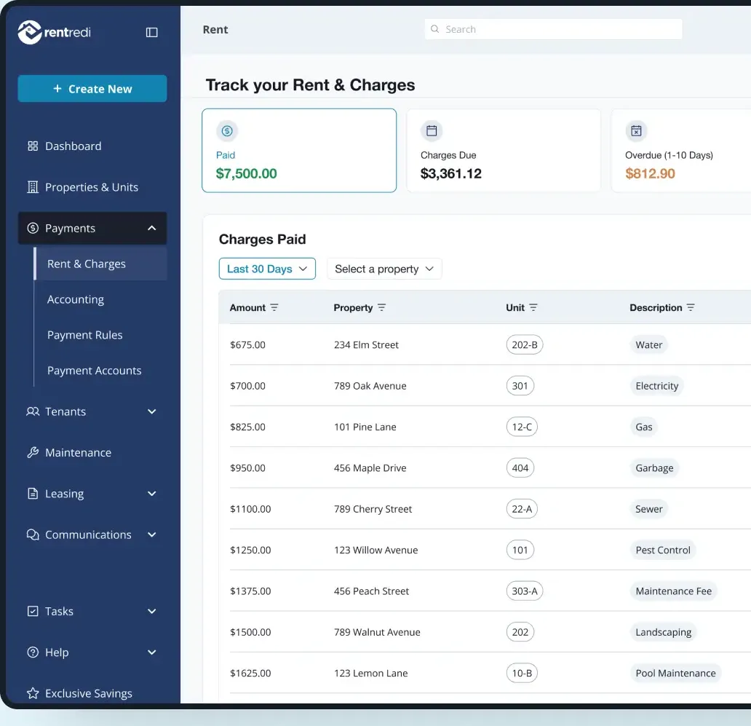Click the Leasing document icon
This screenshot has width=751, height=726.
pyautogui.click(x=33, y=494)
